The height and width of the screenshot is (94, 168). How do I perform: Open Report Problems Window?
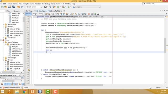(x=11, y=88)
